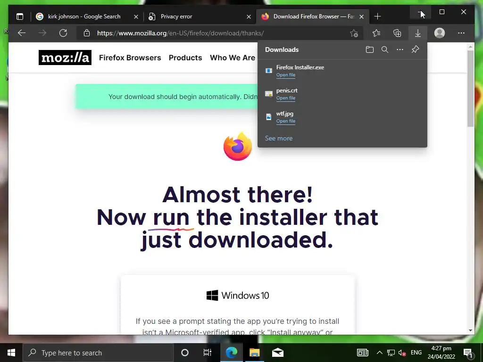The image size is (483, 362).
Task: Open Edge Settings and more menu
Action: click(x=461, y=33)
